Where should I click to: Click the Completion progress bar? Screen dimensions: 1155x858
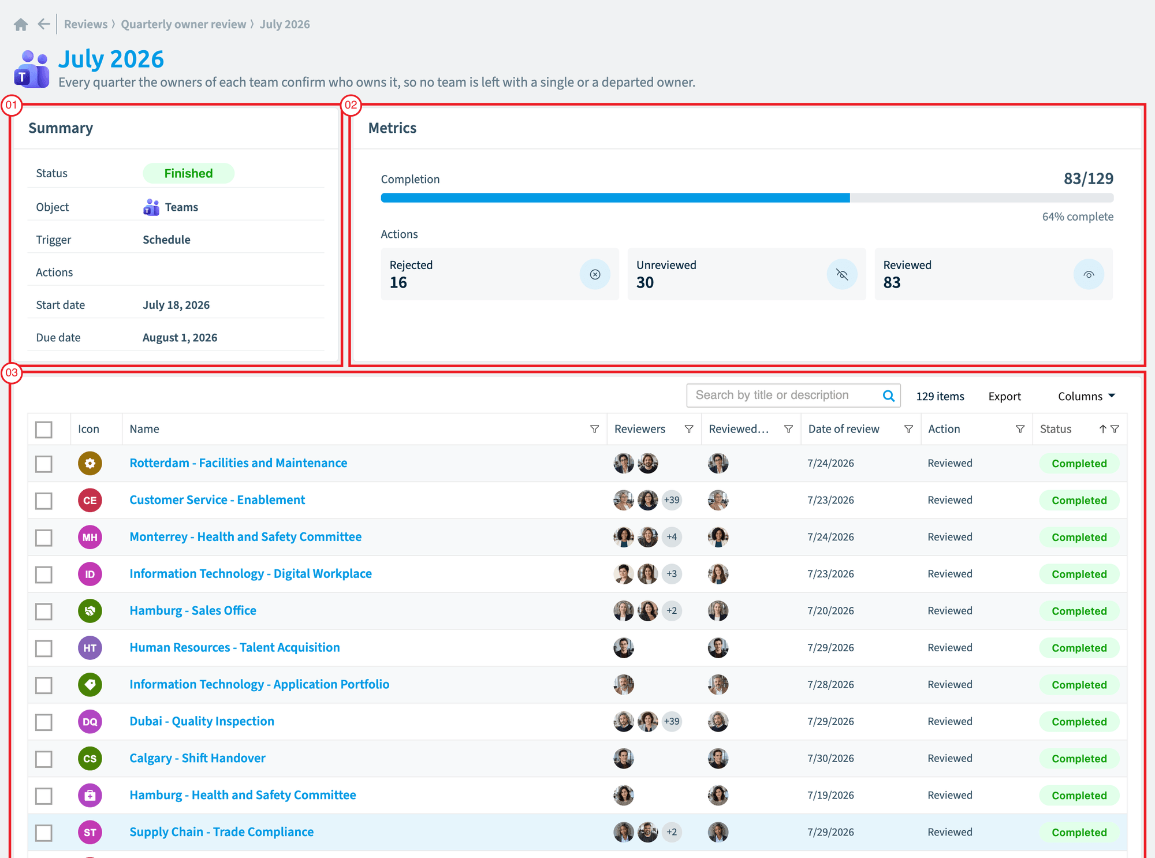[747, 198]
